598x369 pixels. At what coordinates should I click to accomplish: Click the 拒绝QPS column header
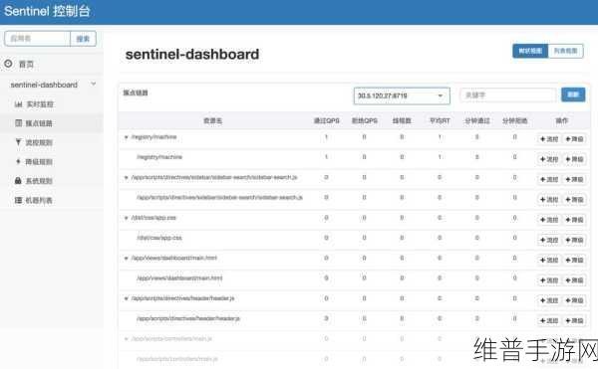click(x=364, y=120)
